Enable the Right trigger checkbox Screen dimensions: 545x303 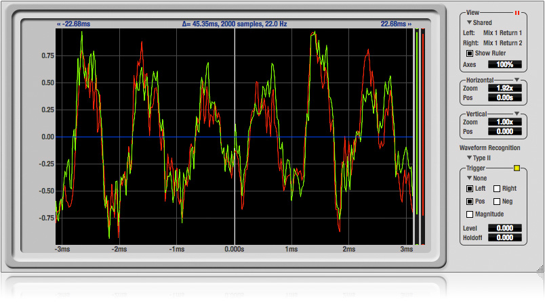(x=497, y=189)
